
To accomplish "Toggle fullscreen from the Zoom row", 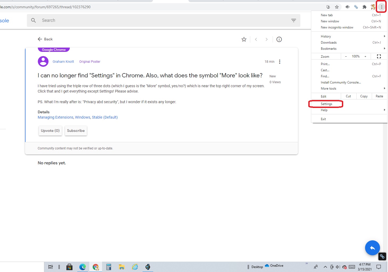I will tap(379, 56).
